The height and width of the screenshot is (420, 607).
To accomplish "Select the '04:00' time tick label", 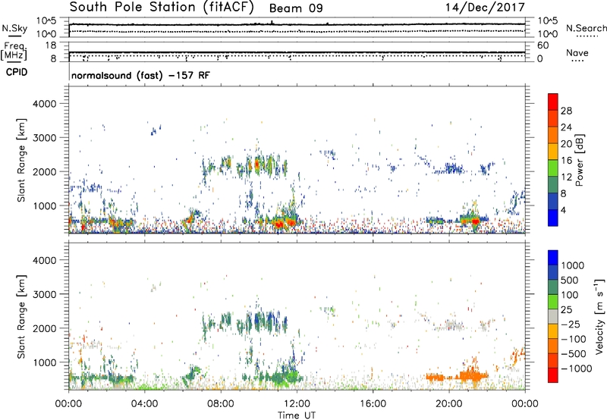I will [x=144, y=404].
